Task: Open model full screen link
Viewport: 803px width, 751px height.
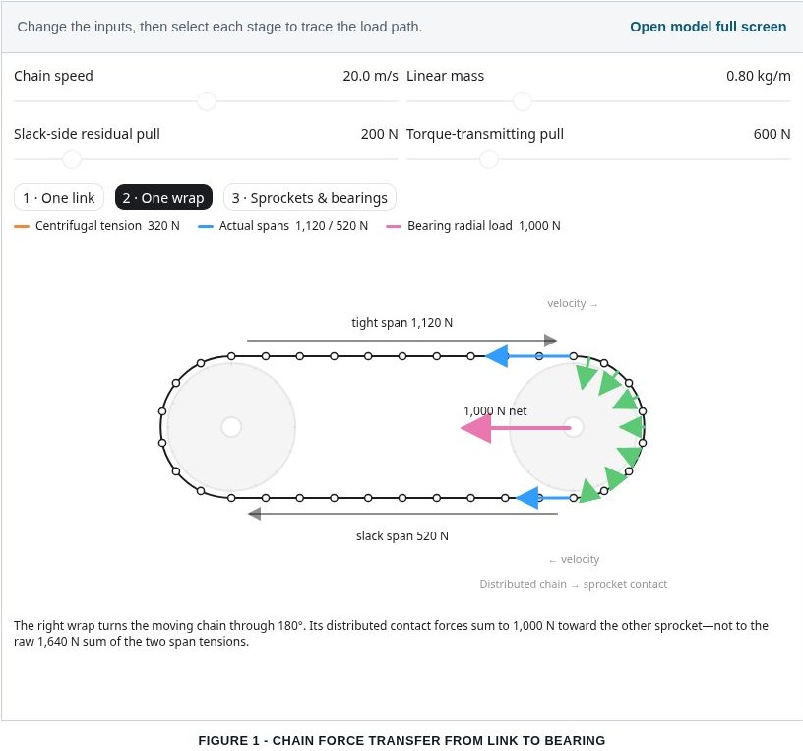Action: point(708,27)
